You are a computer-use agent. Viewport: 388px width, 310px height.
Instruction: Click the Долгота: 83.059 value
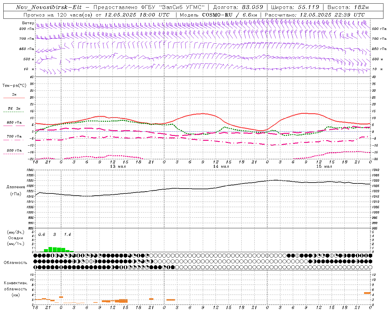238,7
